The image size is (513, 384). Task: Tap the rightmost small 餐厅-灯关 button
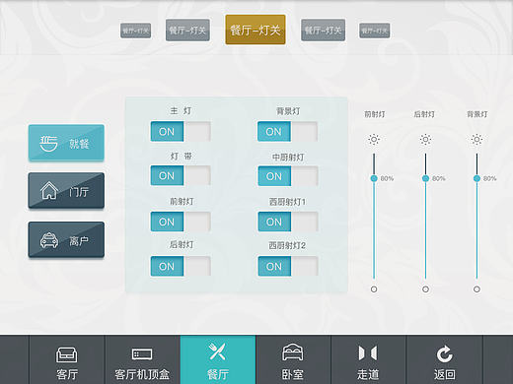click(375, 31)
